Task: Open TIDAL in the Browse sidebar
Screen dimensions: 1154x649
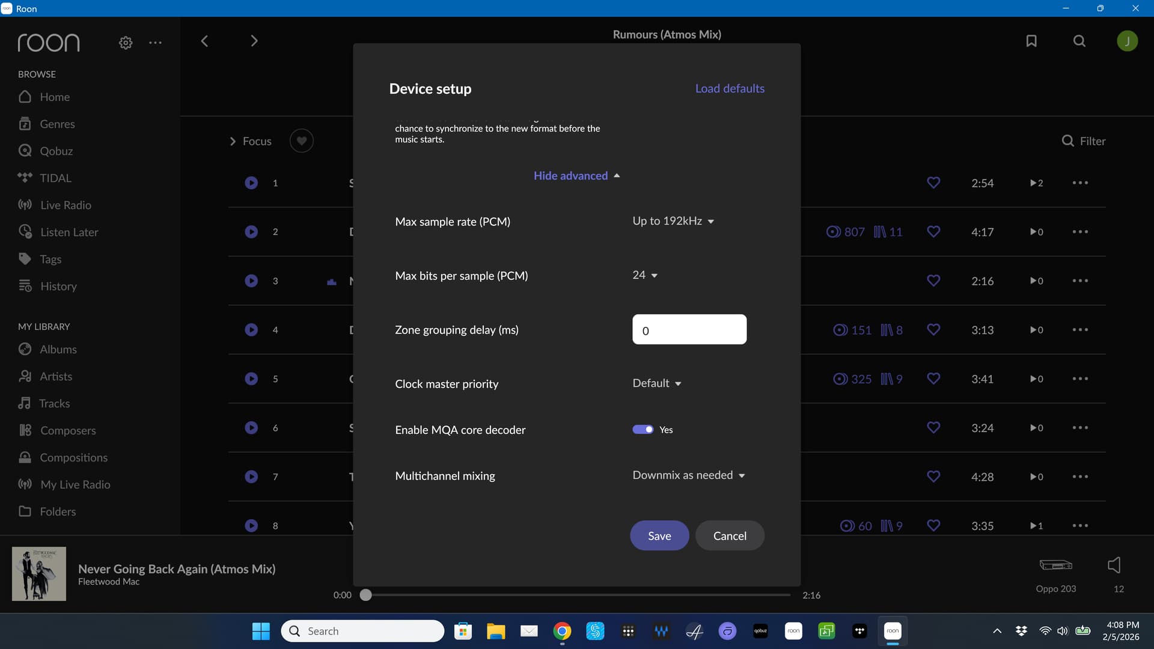Action: pyautogui.click(x=55, y=178)
